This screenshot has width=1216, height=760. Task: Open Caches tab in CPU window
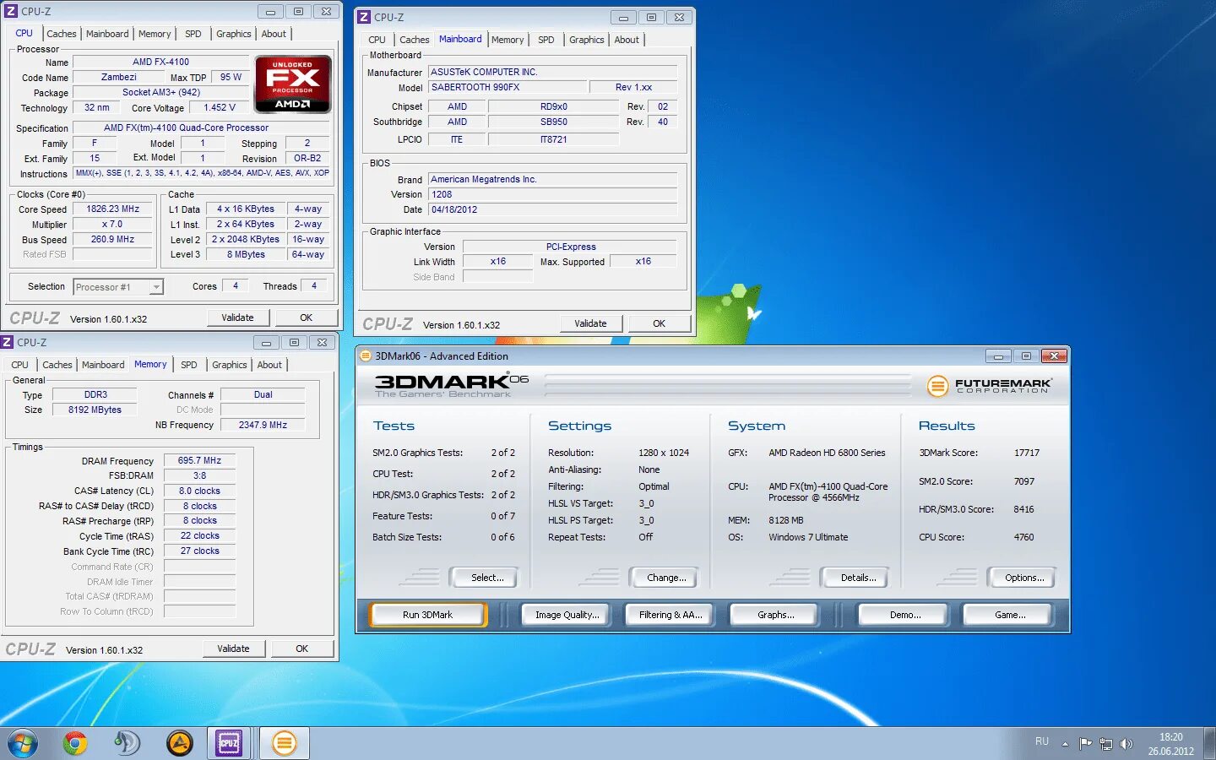[x=61, y=34]
